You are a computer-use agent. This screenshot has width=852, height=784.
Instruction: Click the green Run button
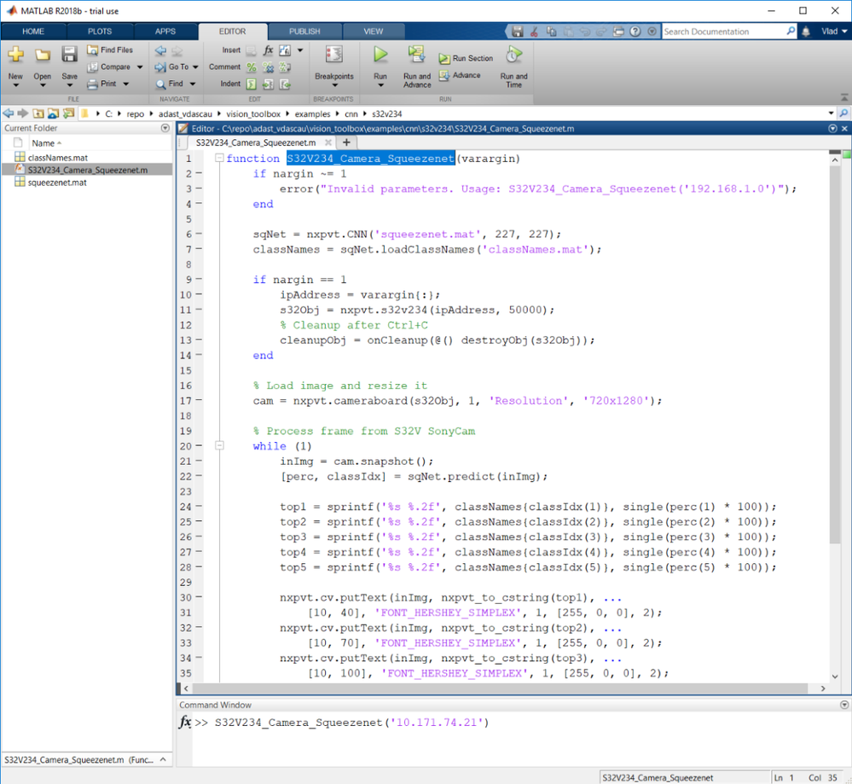(380, 55)
